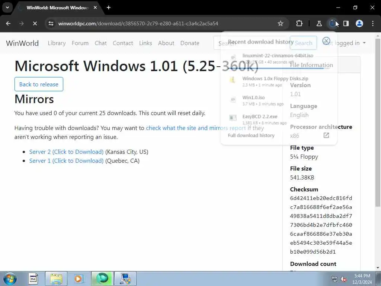Open the Chrome profile avatar

pos(359,23)
